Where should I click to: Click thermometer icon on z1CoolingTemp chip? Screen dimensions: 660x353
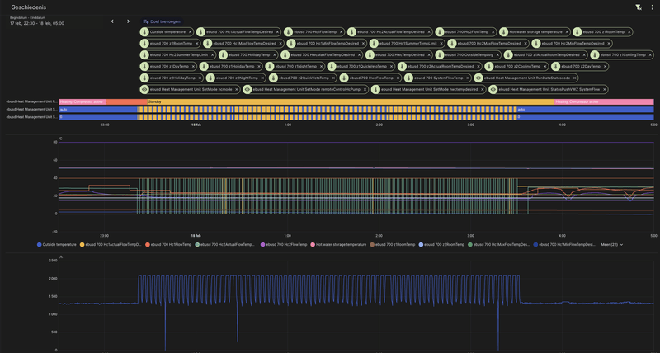pos(594,54)
